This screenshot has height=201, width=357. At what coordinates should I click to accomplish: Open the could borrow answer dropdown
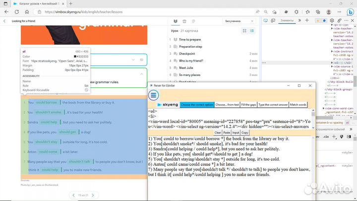[48, 103]
